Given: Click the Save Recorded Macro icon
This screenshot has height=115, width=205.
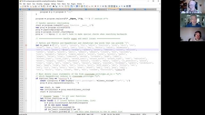Looking at the screenshot, I should pyautogui.click(x=106, y=6).
